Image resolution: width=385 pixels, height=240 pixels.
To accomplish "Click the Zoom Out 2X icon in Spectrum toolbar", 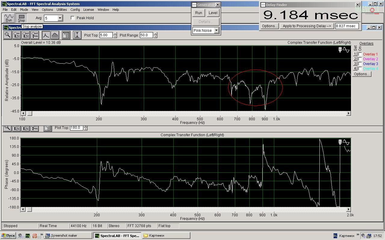I will 26,35.
